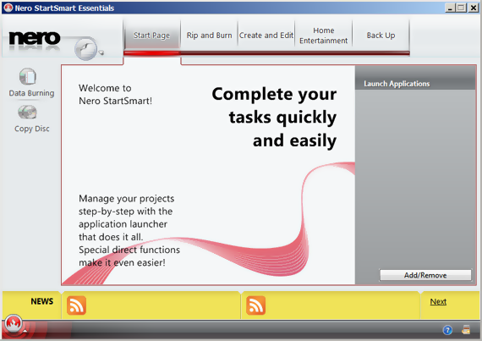Click the Add/Remove button
Screen dimensions: 482x341
[x=425, y=275]
